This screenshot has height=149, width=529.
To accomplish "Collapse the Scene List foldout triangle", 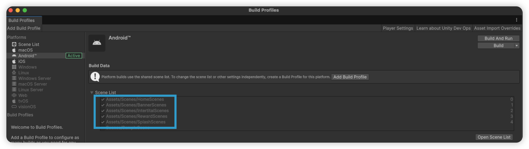I will tap(92, 93).
